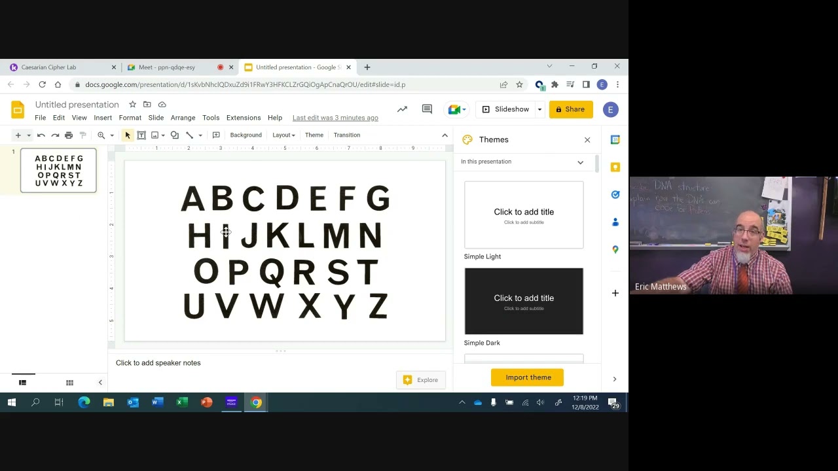Apply the Simple Light theme
Screen dimensions: 838x471
pos(524,215)
